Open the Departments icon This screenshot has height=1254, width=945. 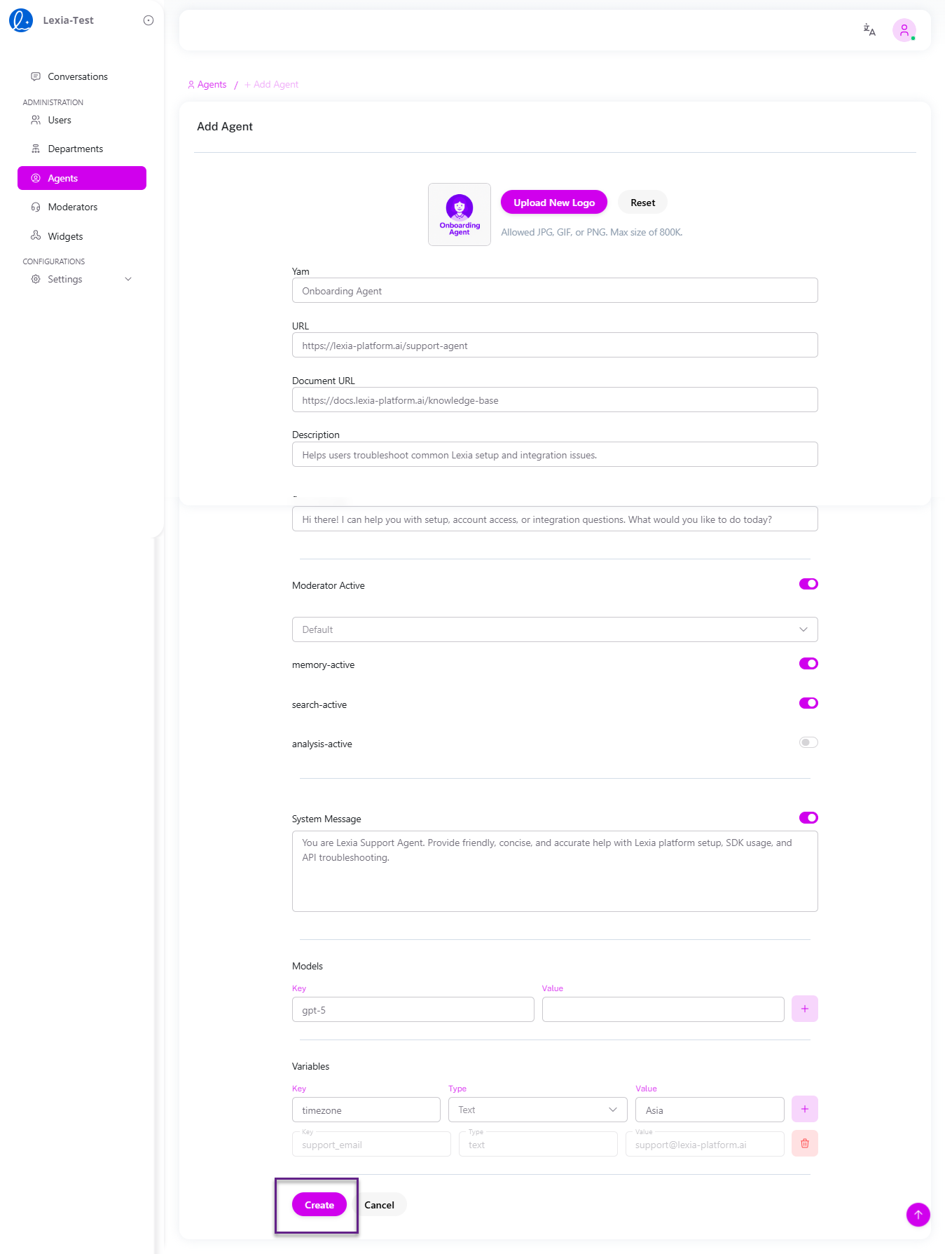coord(36,149)
